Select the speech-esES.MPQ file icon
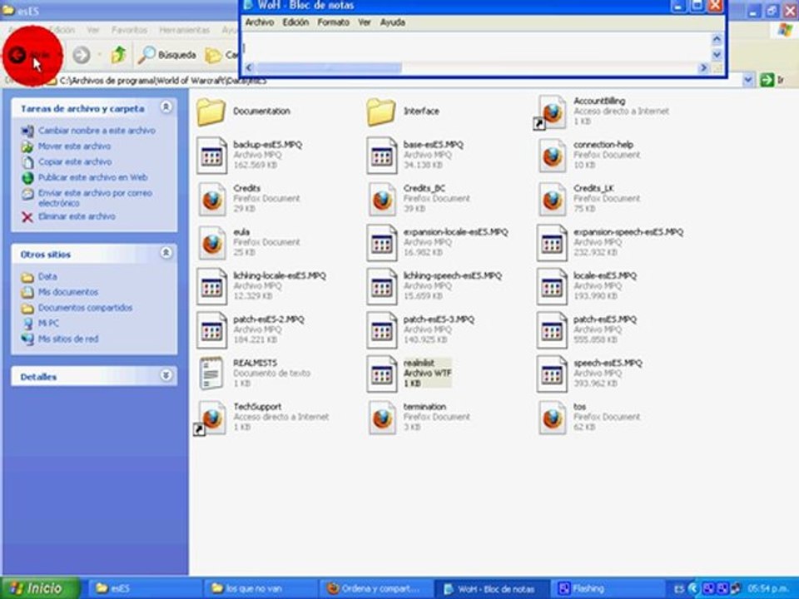Image resolution: width=799 pixels, height=599 pixels. click(x=552, y=374)
